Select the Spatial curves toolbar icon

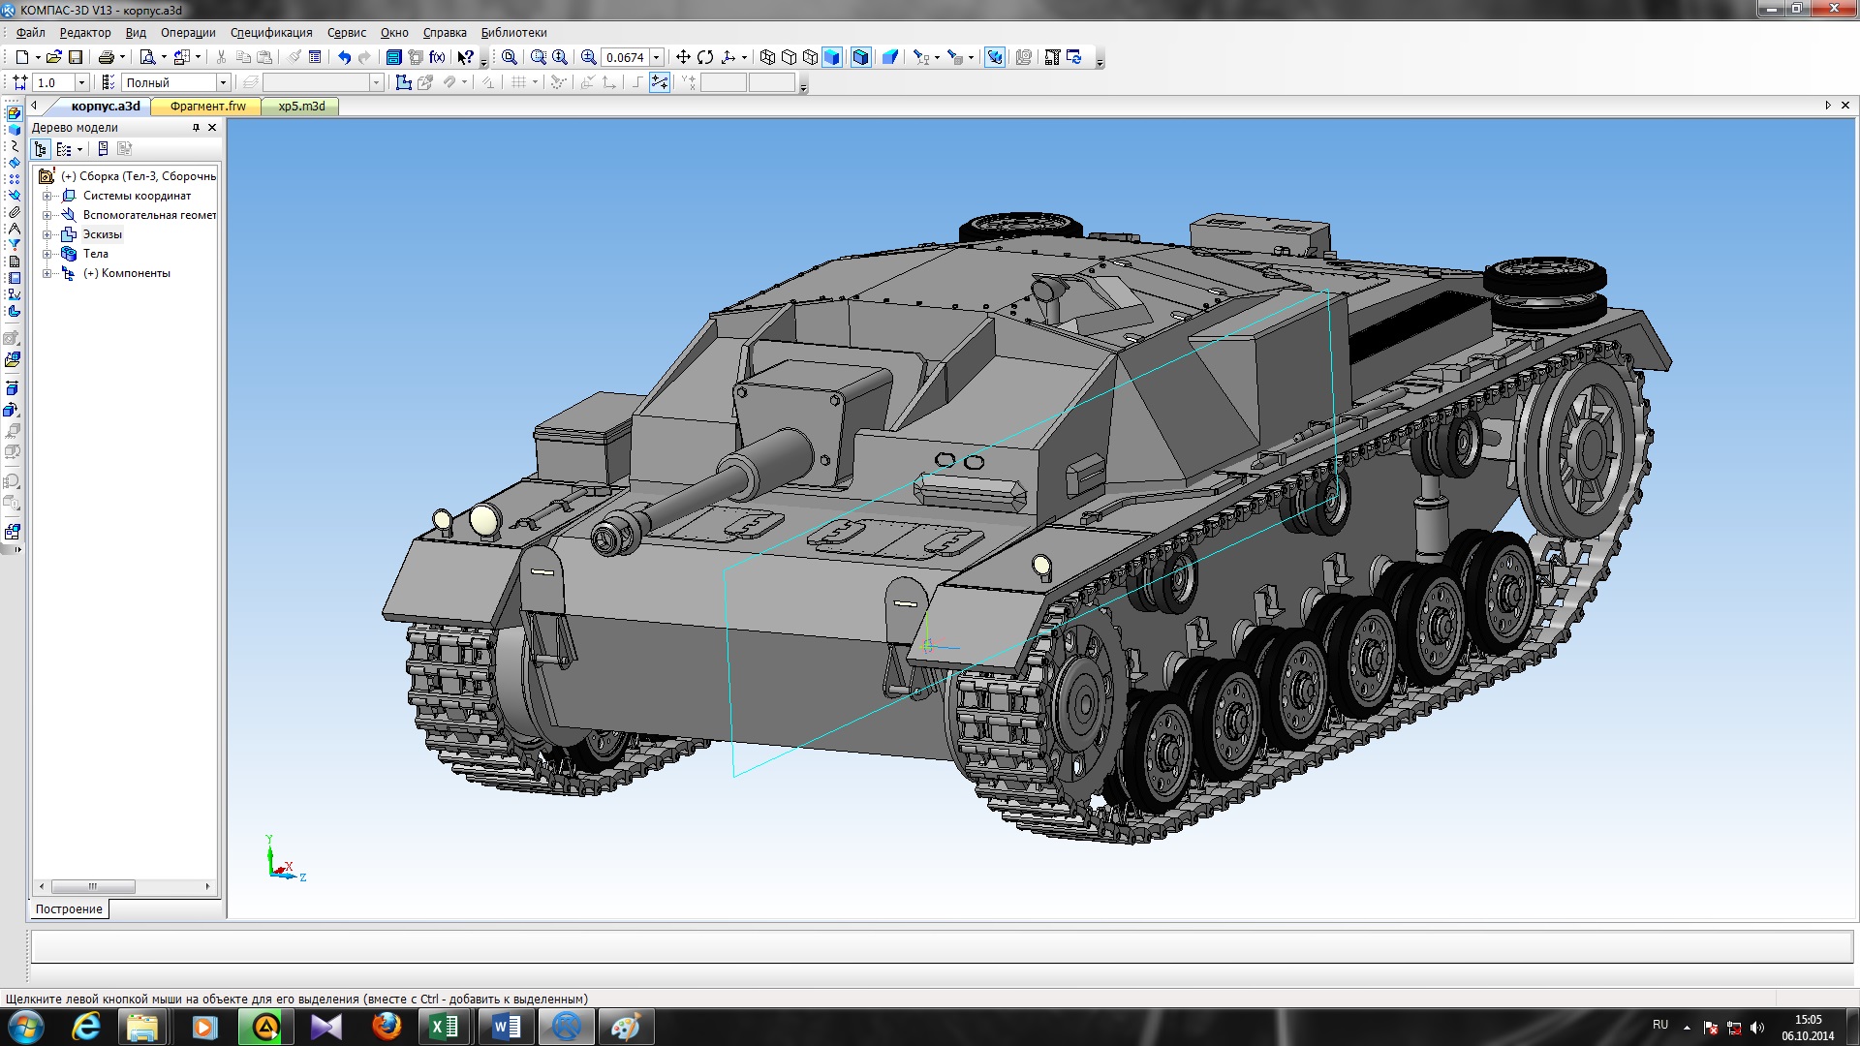[x=15, y=146]
